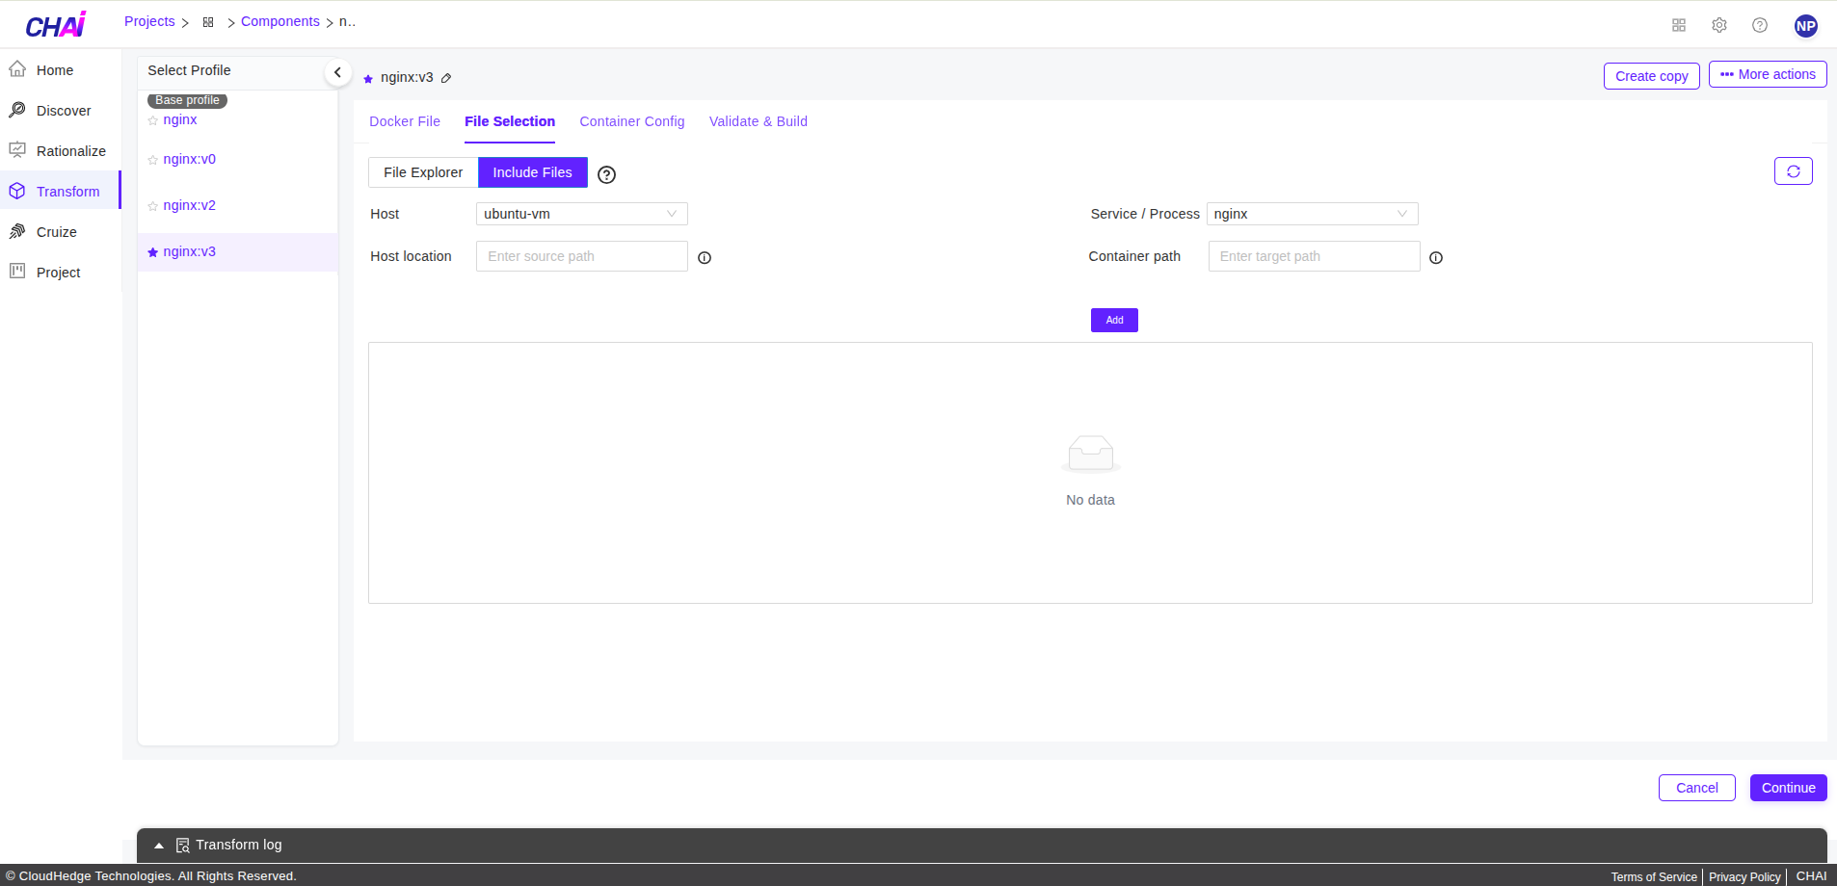Screen dimensions: 1837x886
Task: Open the Rationalize sidebar item
Action: click(60, 151)
